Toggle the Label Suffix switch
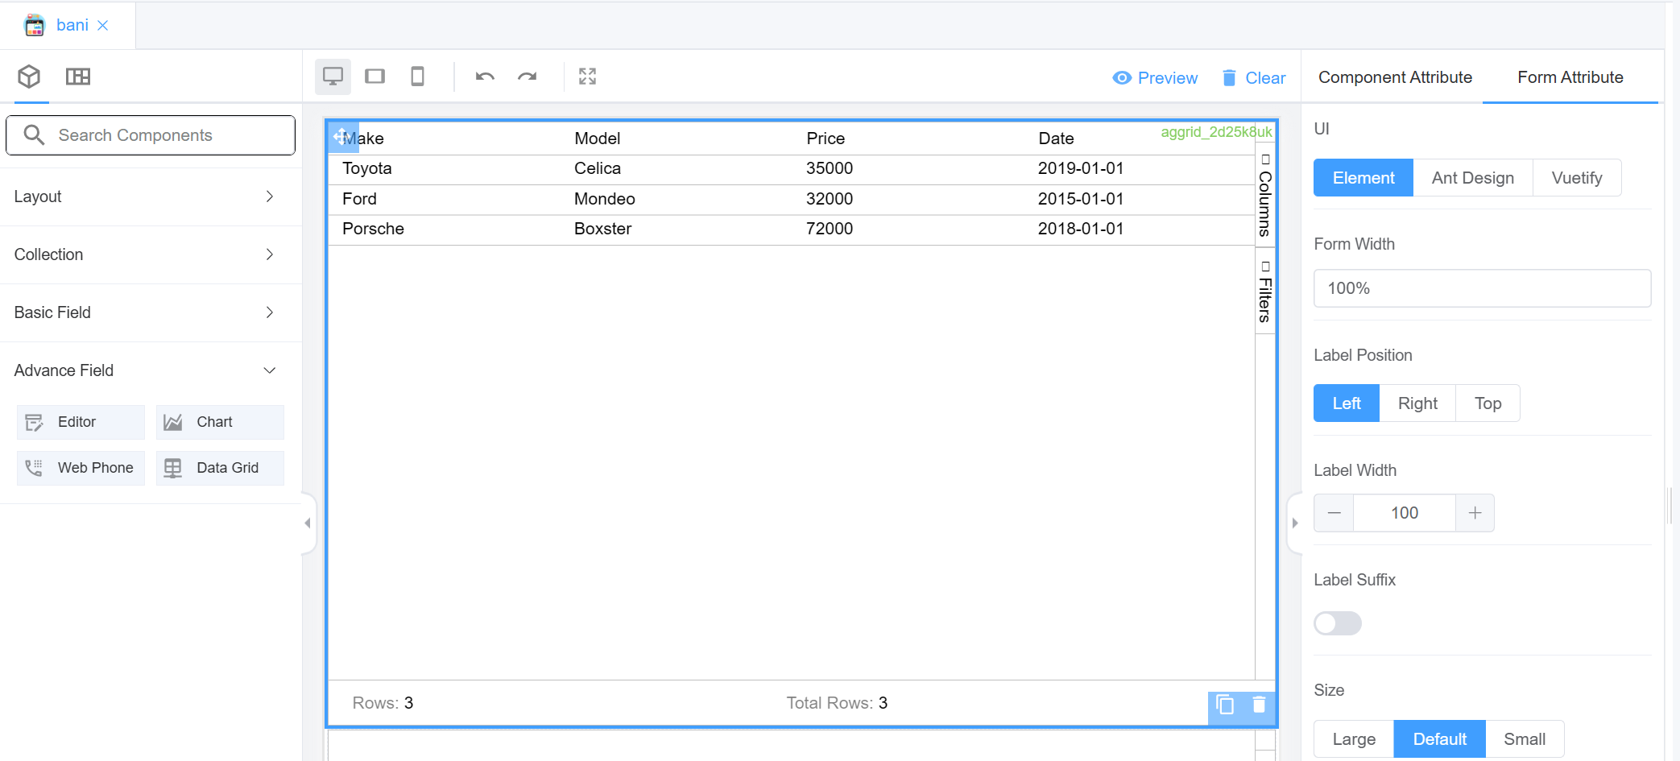Screen dimensions: 1680x761 click(x=1337, y=623)
